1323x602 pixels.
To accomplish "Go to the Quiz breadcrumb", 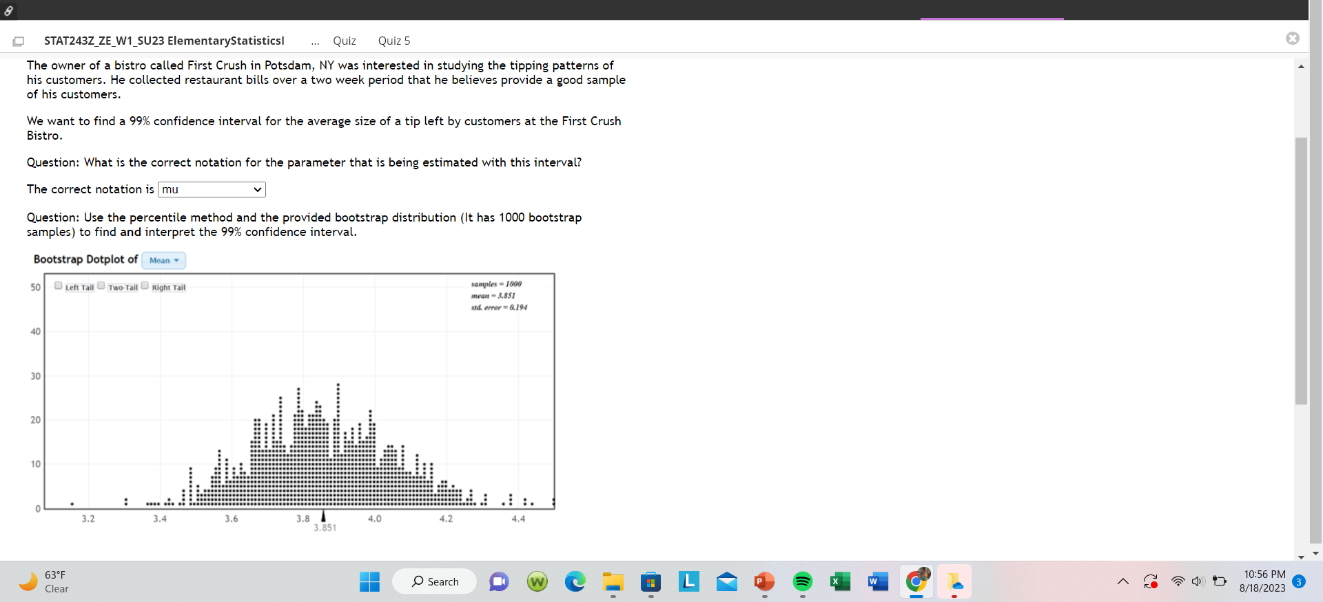I will [x=345, y=41].
